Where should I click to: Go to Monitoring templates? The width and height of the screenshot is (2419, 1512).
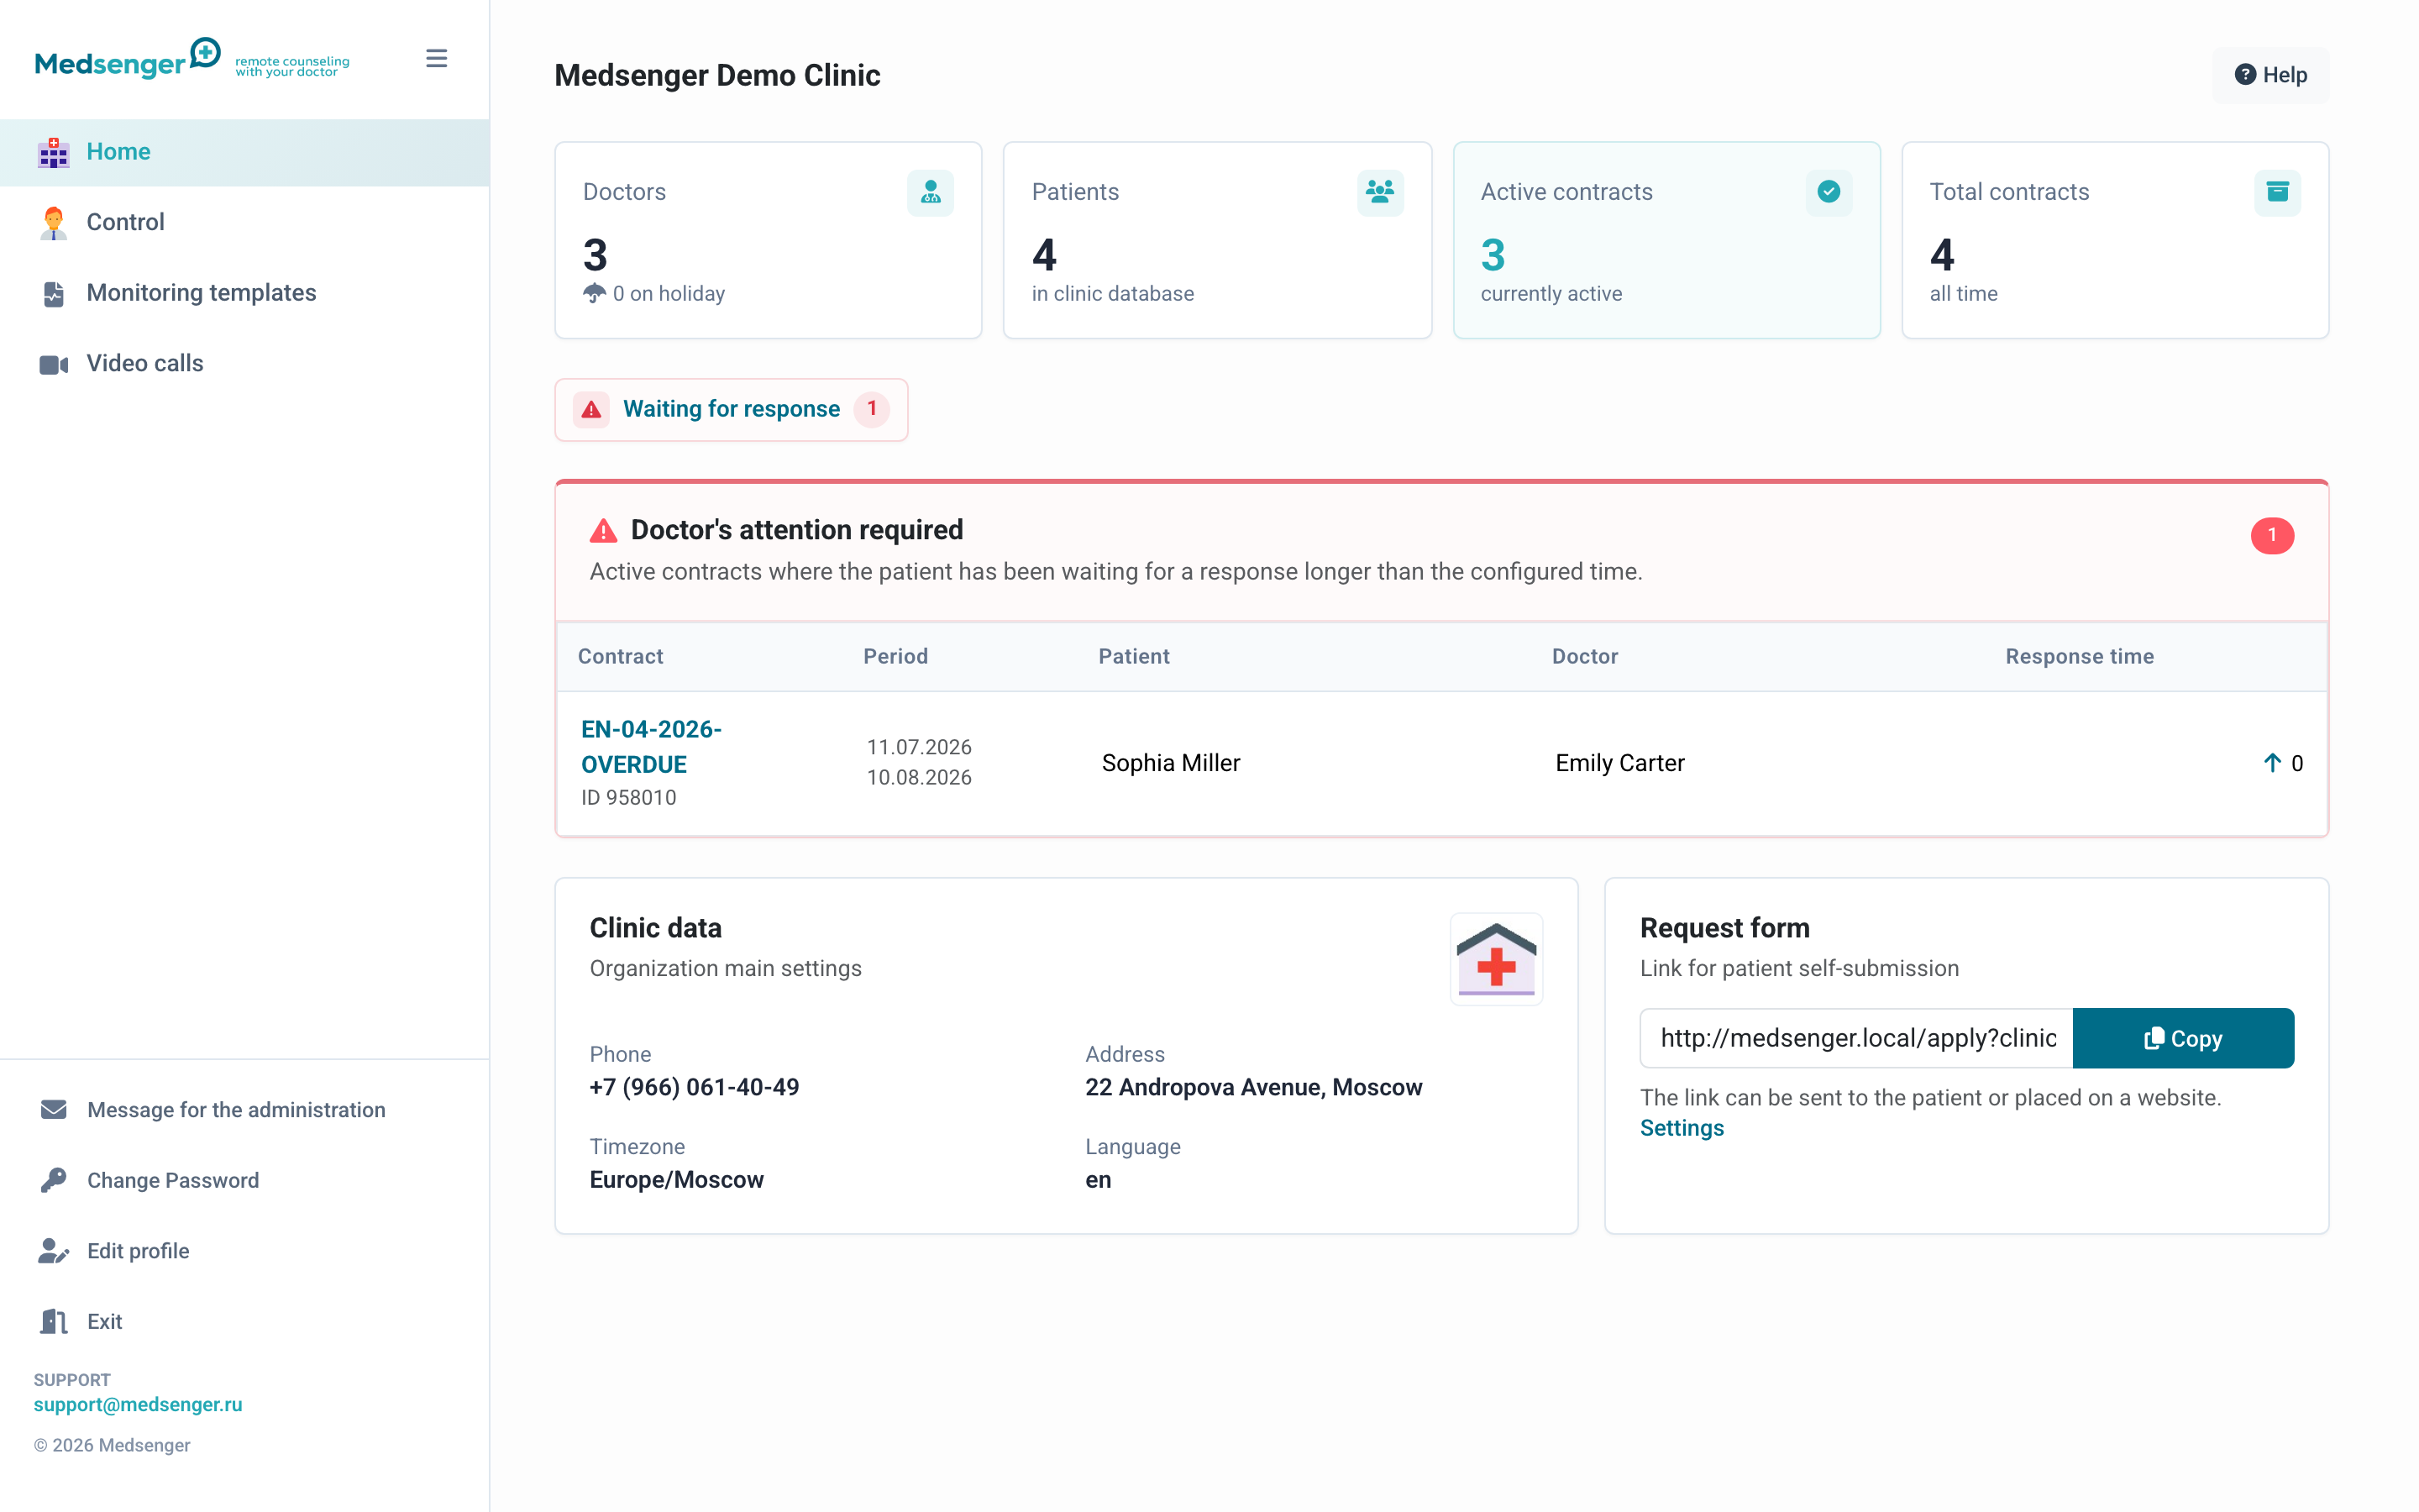click(245, 293)
